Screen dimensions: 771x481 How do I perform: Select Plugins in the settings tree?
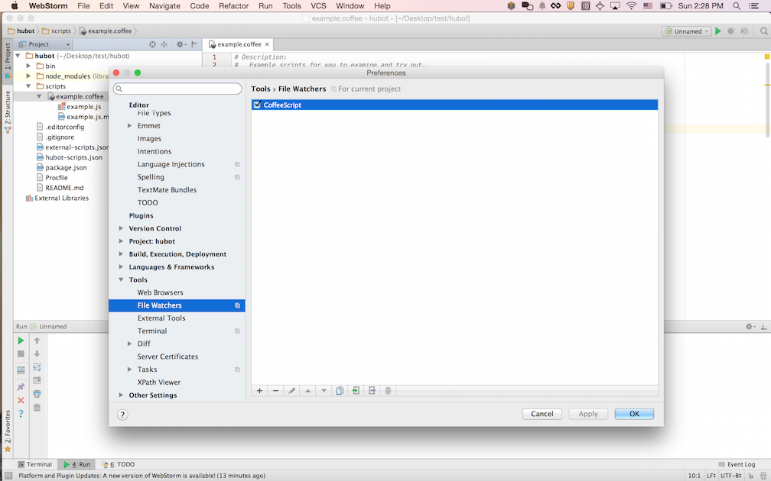coord(141,215)
